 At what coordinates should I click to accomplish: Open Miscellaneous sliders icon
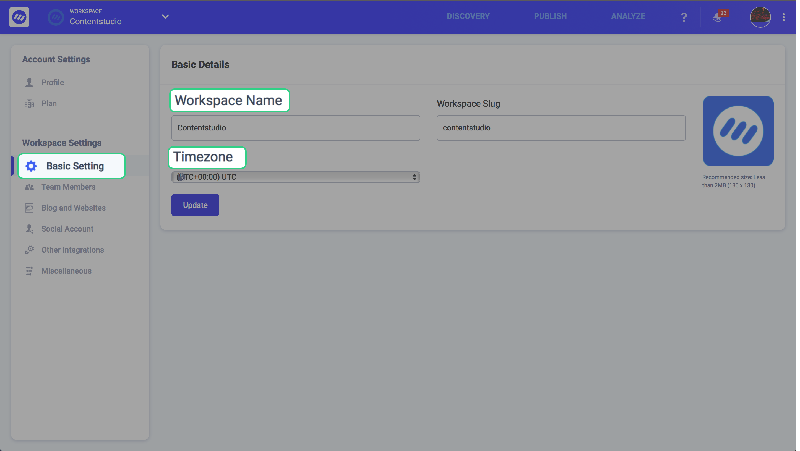[29, 271]
